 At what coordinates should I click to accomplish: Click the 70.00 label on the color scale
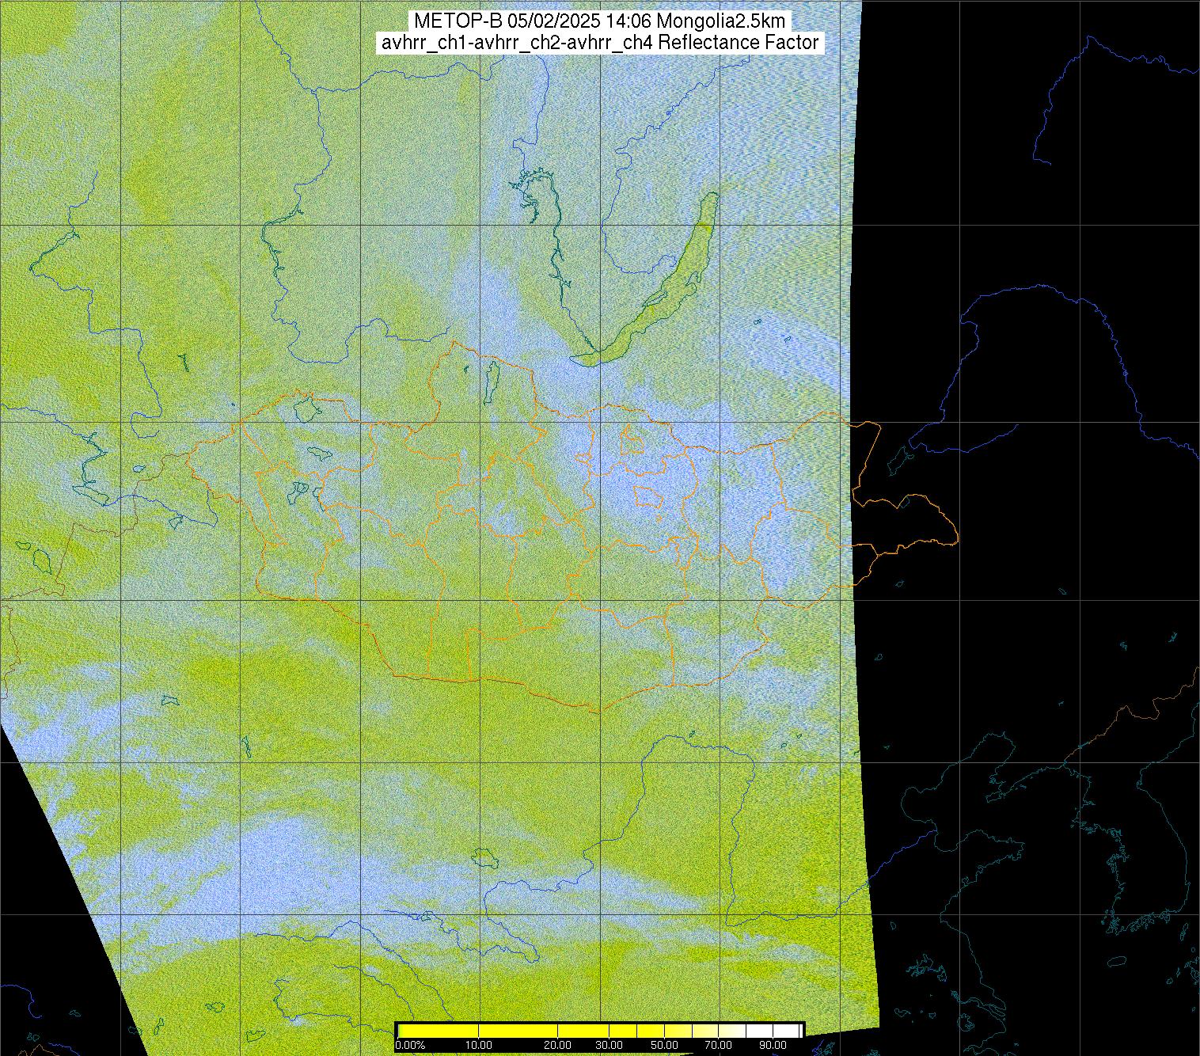(719, 1045)
